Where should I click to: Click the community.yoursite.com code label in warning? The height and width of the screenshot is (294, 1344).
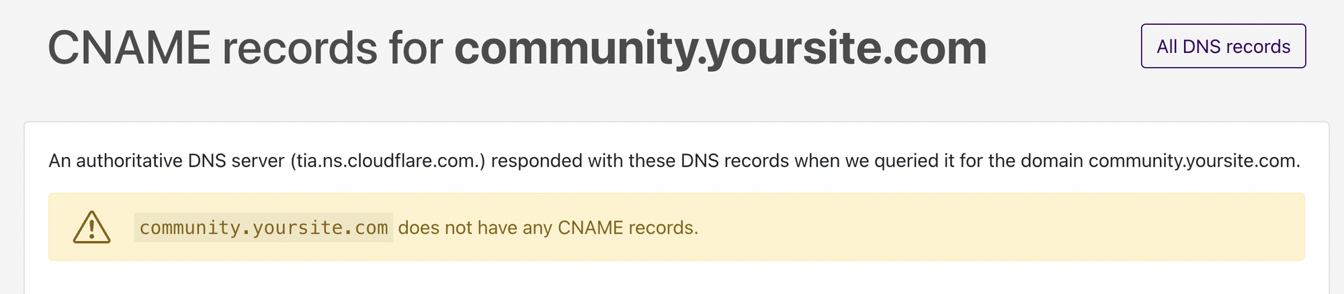(x=263, y=228)
